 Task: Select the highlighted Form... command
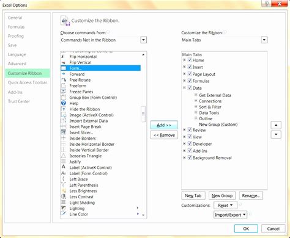(100, 68)
